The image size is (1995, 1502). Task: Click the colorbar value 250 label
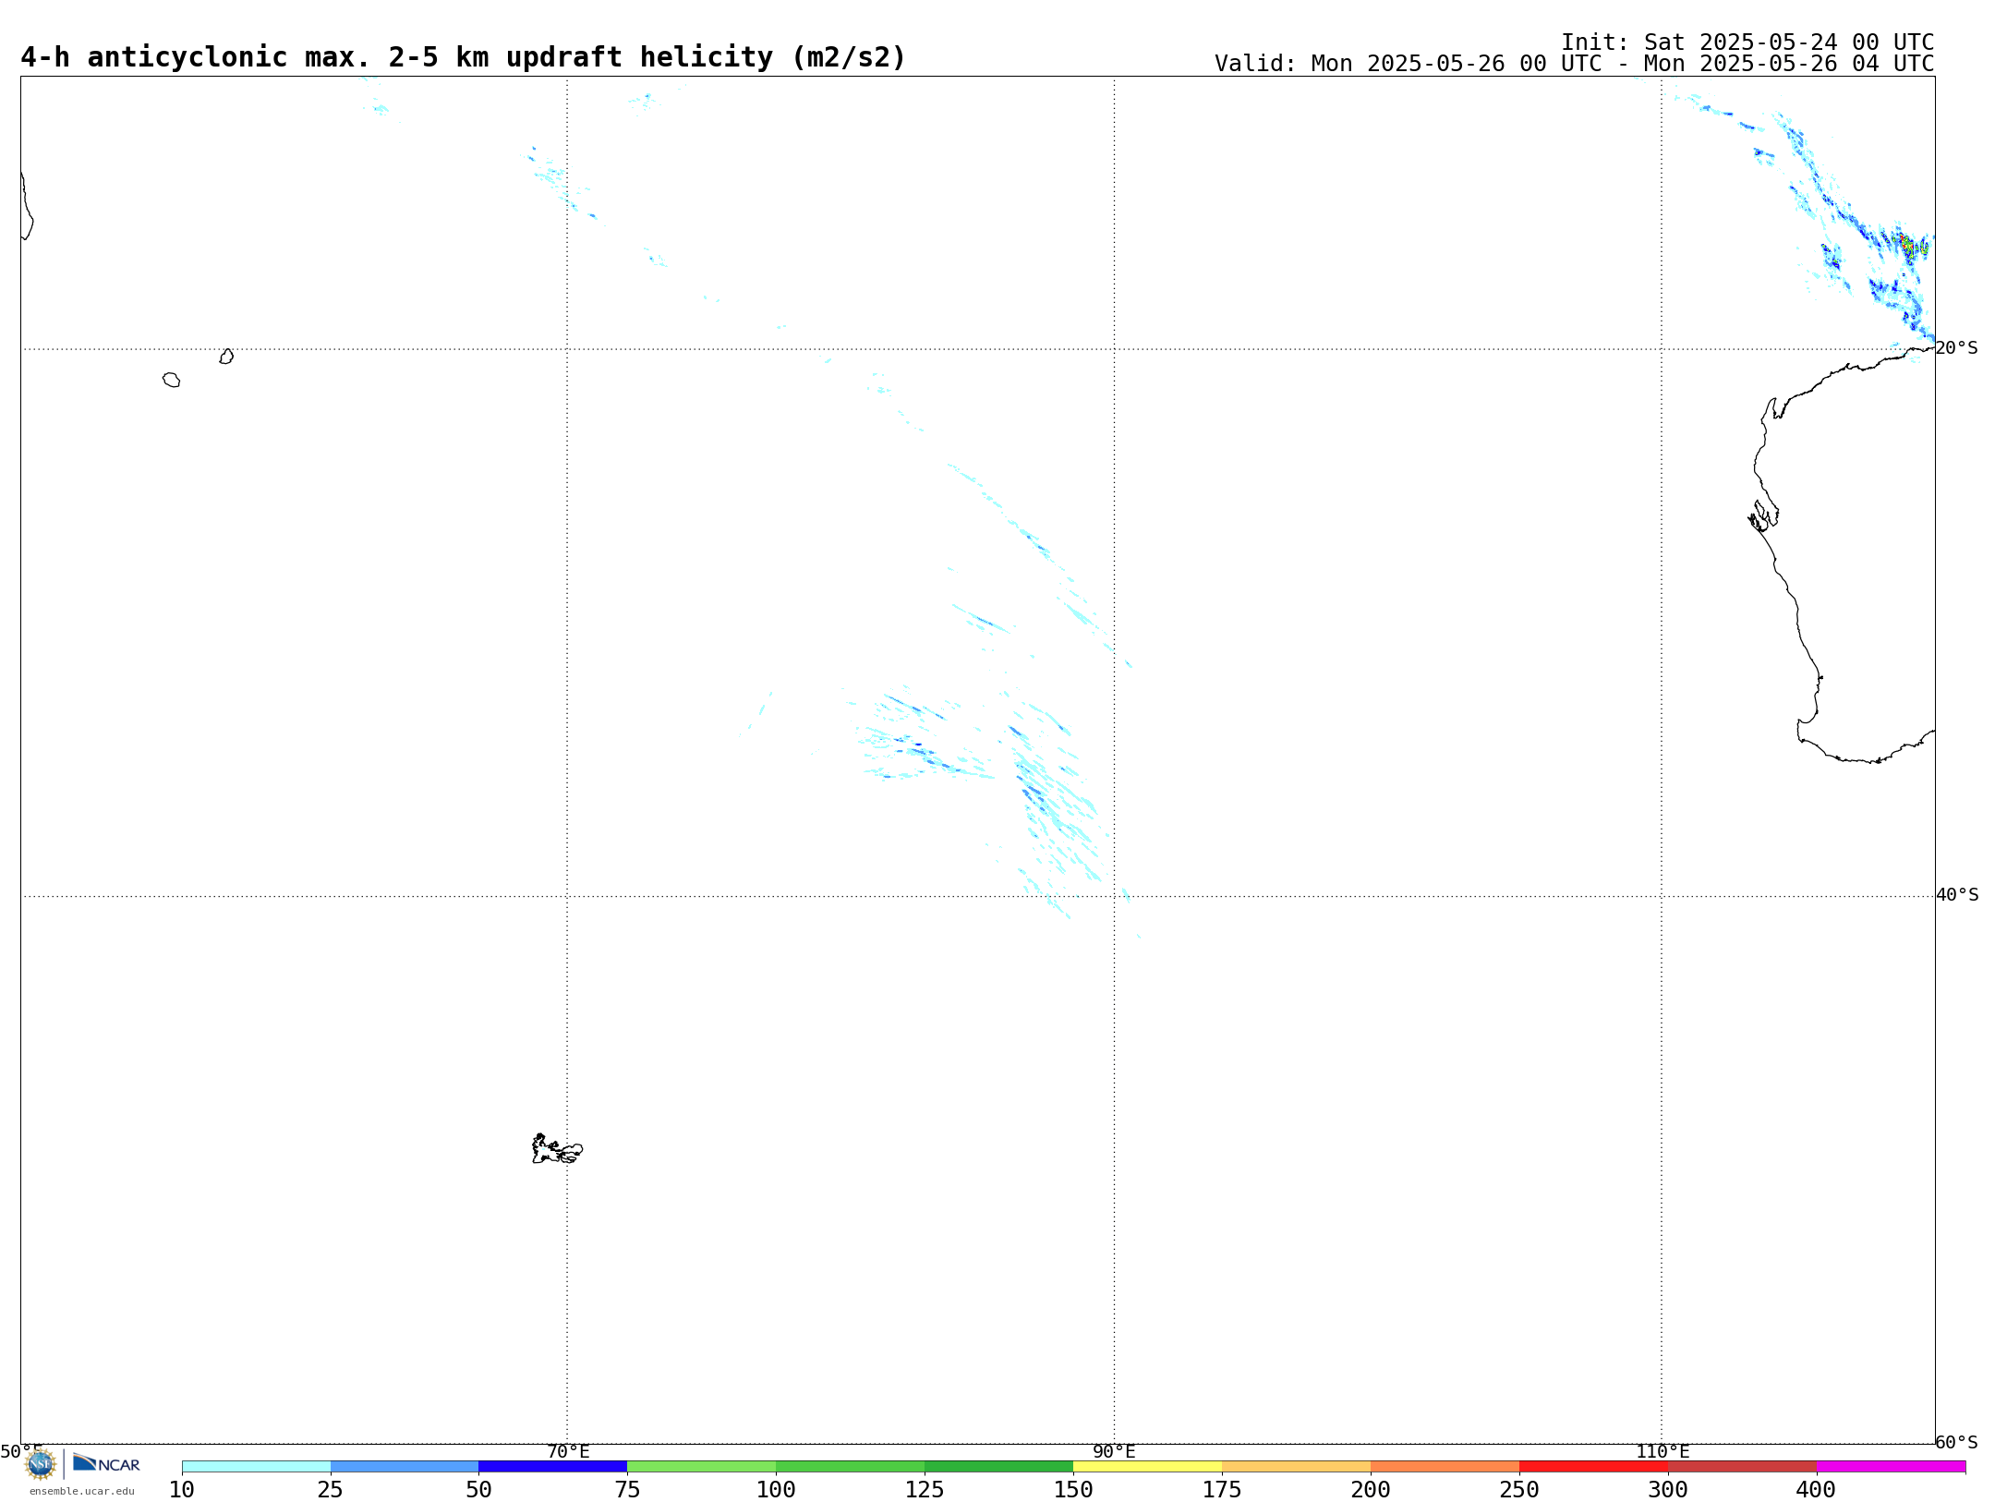pyautogui.click(x=1519, y=1490)
